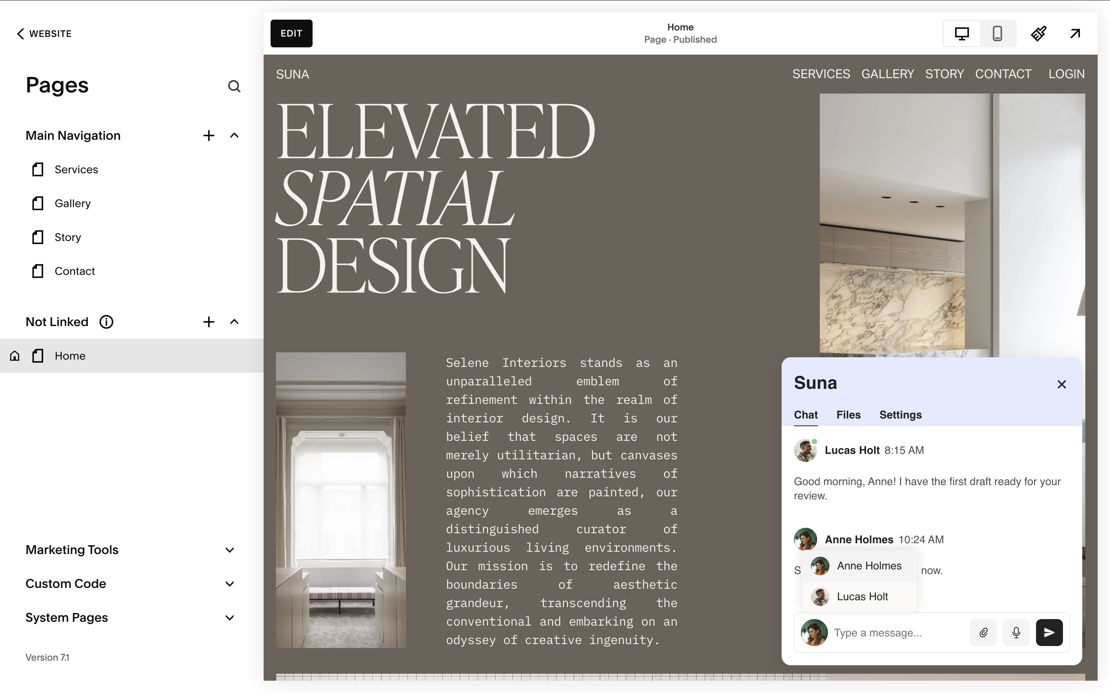Collapse the Not Linked section
This screenshot has width=1110, height=693.
coord(234,322)
